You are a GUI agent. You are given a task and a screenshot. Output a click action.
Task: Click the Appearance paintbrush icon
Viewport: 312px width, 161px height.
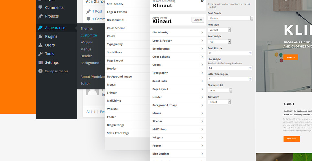[40, 28]
